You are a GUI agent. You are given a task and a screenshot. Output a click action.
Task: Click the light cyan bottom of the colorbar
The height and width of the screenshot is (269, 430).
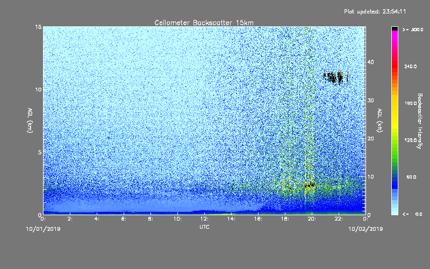click(395, 212)
